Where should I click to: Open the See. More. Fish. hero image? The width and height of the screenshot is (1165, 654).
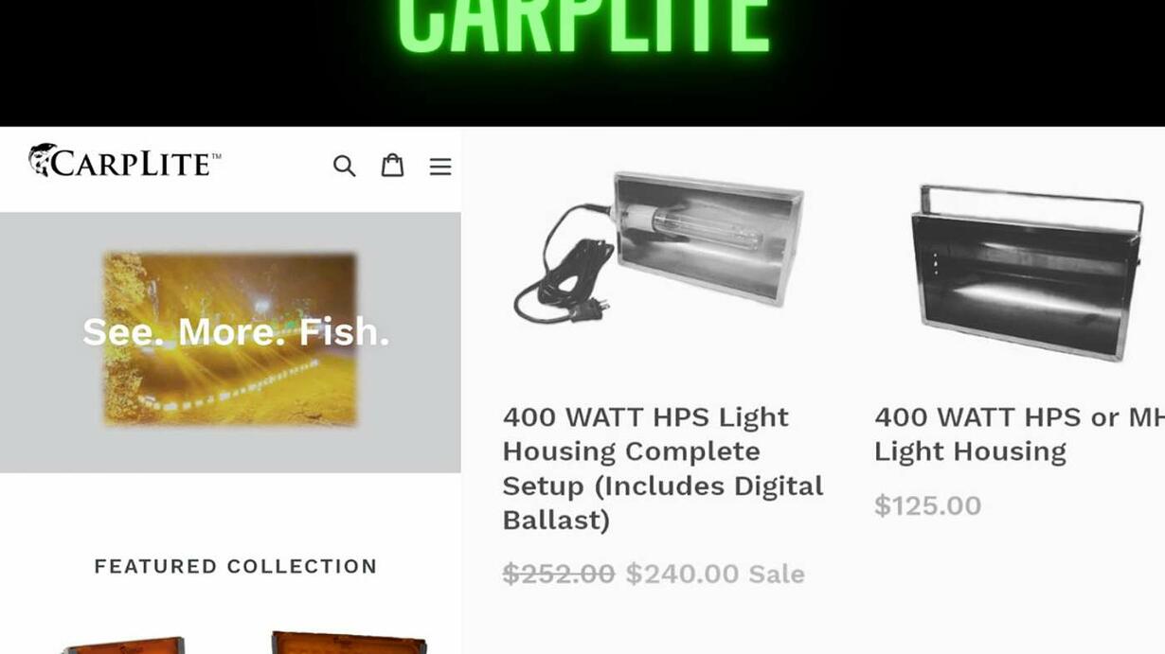pyautogui.click(x=230, y=338)
